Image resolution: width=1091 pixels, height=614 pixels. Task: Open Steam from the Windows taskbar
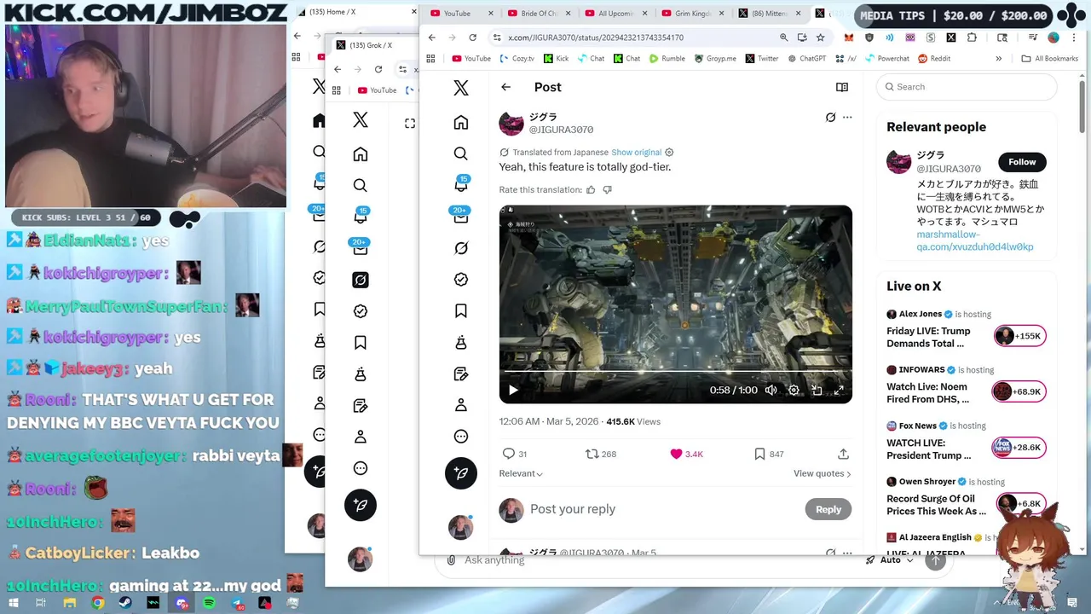[x=126, y=603]
